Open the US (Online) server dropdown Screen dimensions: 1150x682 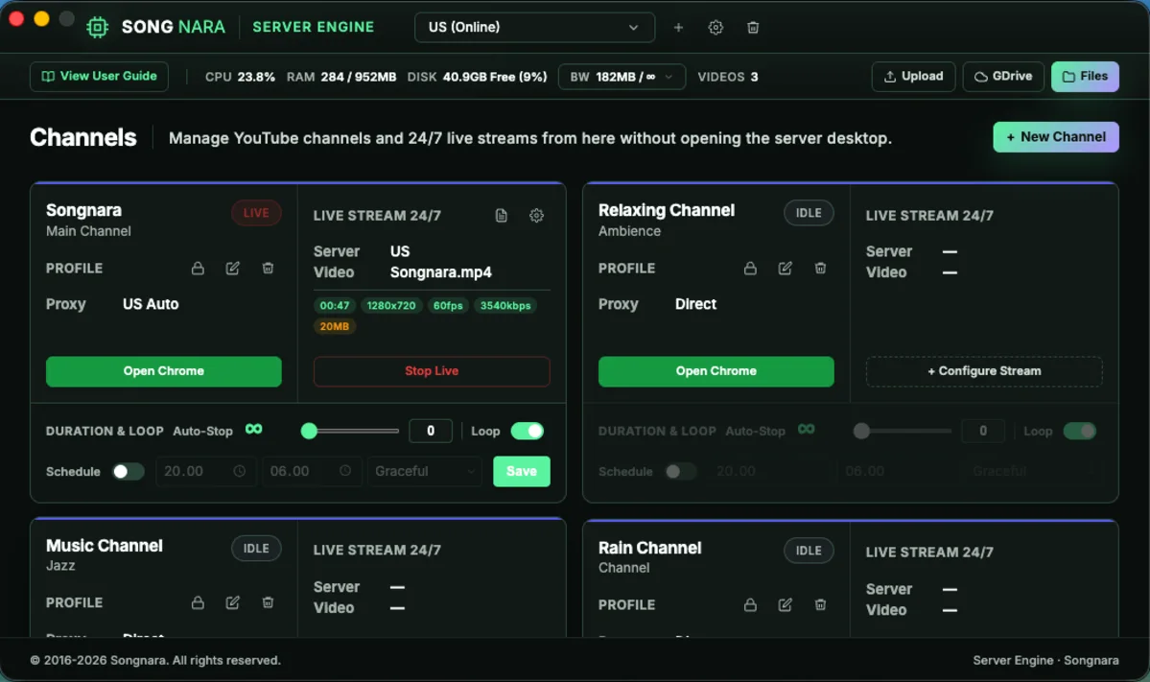pos(534,27)
